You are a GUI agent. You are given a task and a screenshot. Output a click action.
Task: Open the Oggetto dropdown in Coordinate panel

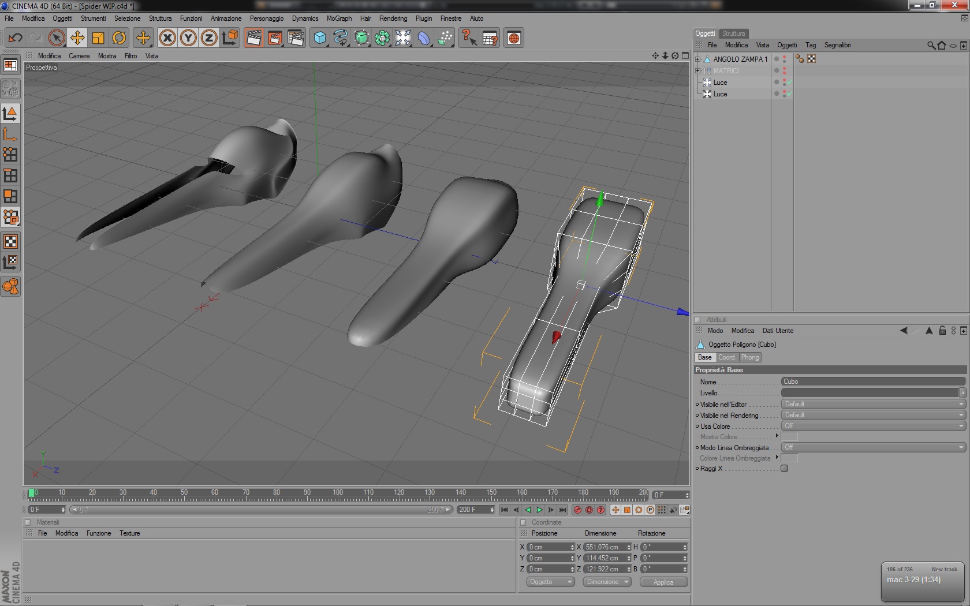[550, 582]
